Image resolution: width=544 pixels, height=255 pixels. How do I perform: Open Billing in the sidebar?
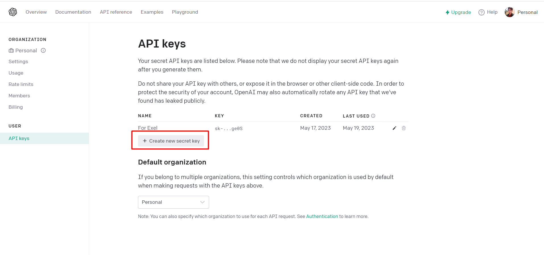16,107
